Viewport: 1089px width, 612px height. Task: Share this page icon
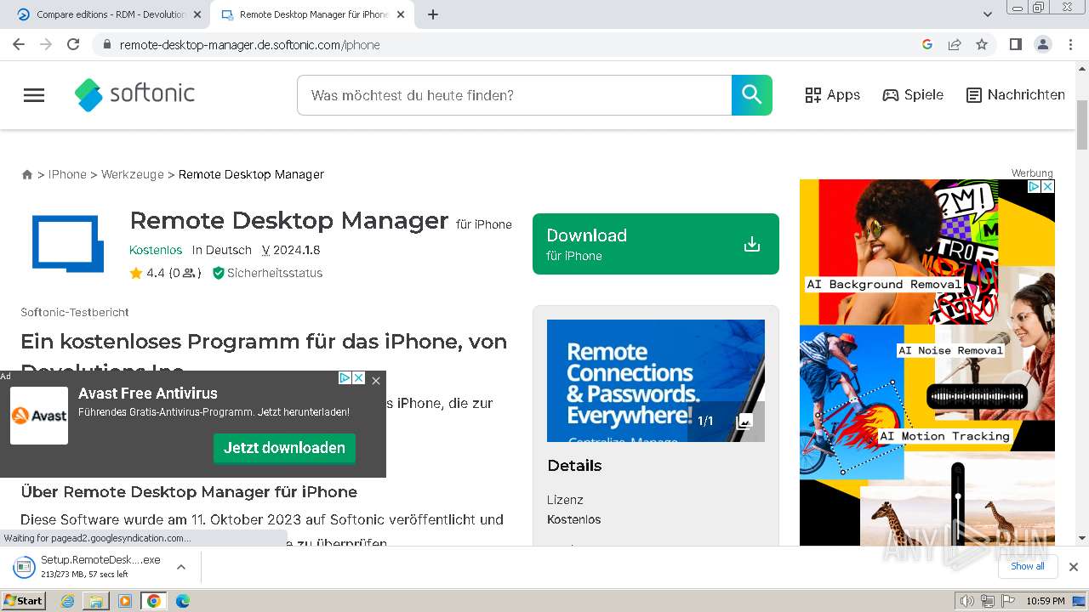955,44
